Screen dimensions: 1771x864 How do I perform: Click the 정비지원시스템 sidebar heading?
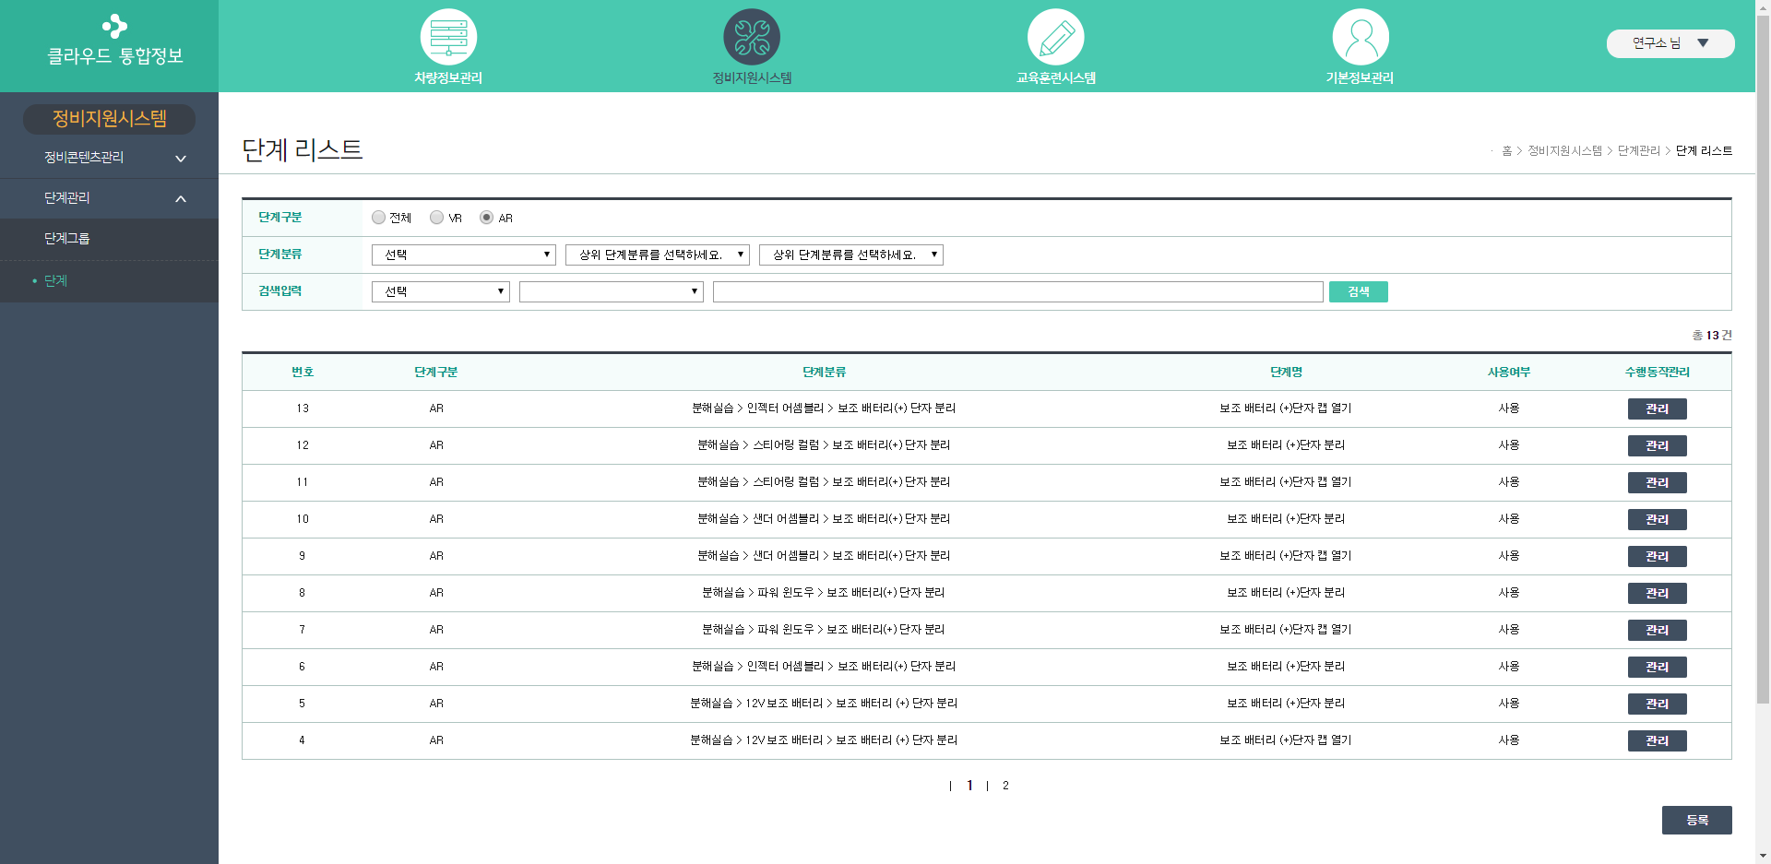click(x=109, y=119)
